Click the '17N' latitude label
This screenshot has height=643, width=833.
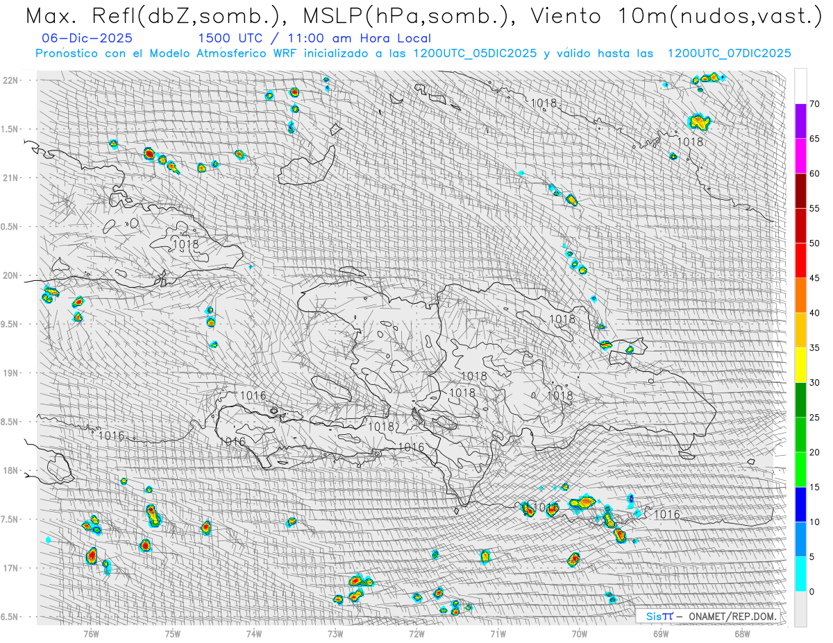click(11, 568)
